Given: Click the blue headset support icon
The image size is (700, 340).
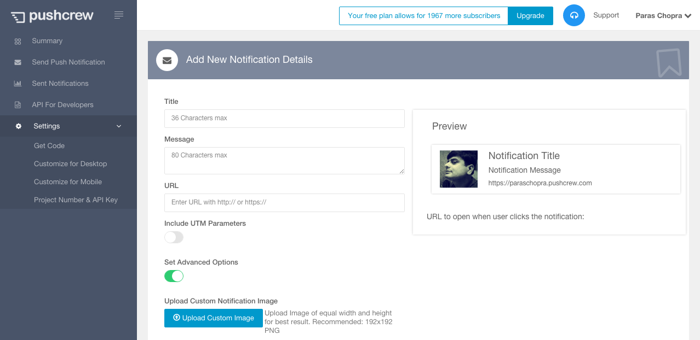Looking at the screenshot, I should 574,15.
